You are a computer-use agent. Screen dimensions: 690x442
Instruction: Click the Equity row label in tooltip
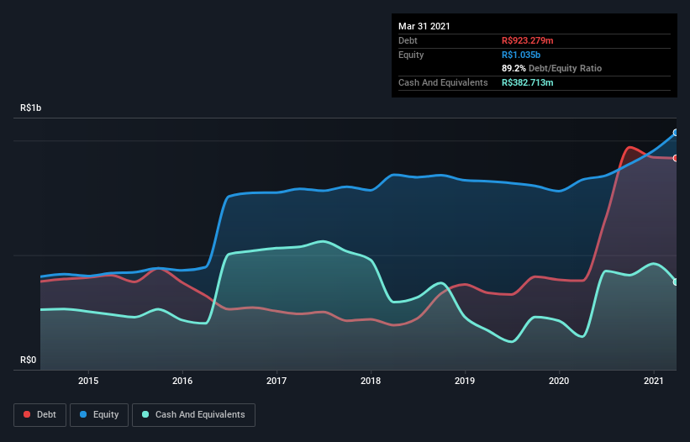pyautogui.click(x=411, y=55)
